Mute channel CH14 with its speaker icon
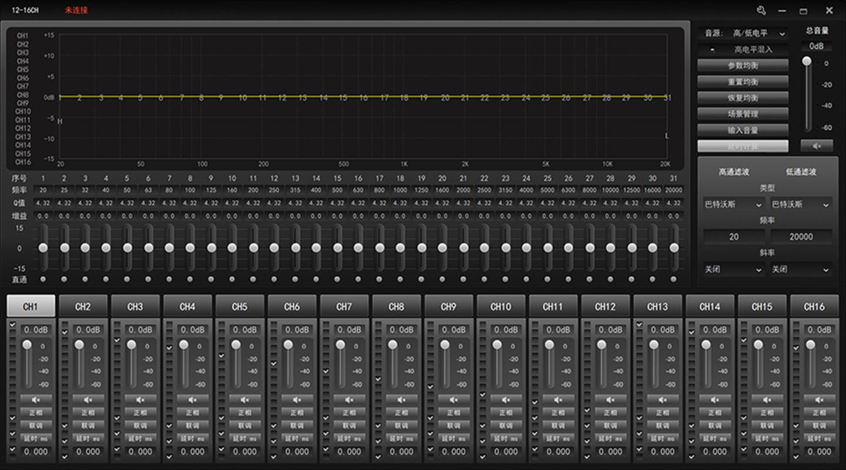The image size is (846, 470). (x=715, y=399)
